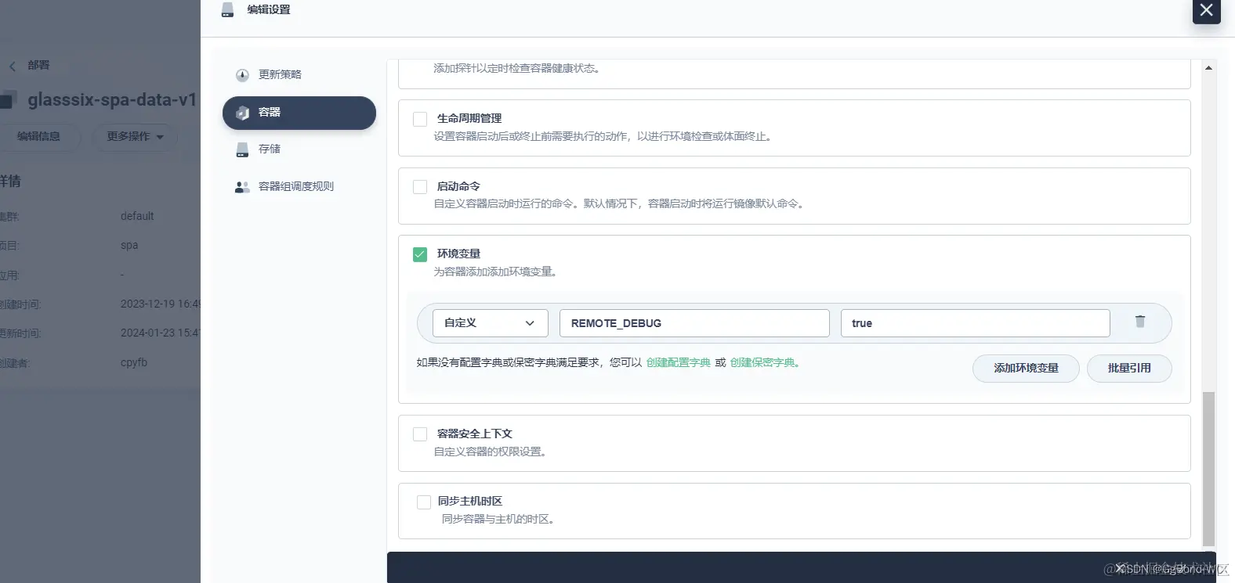Viewport: 1235px width, 583px height.
Task: Click the 生命周期管理 heading
Action: coord(469,118)
